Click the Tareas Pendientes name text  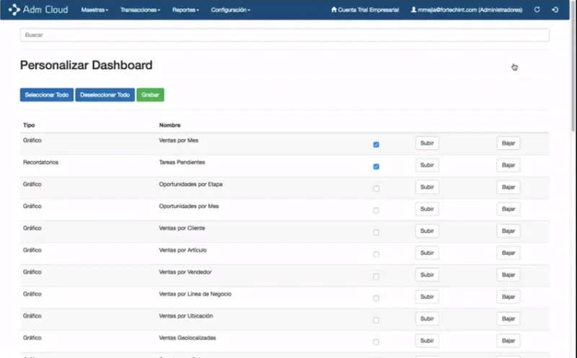point(182,163)
